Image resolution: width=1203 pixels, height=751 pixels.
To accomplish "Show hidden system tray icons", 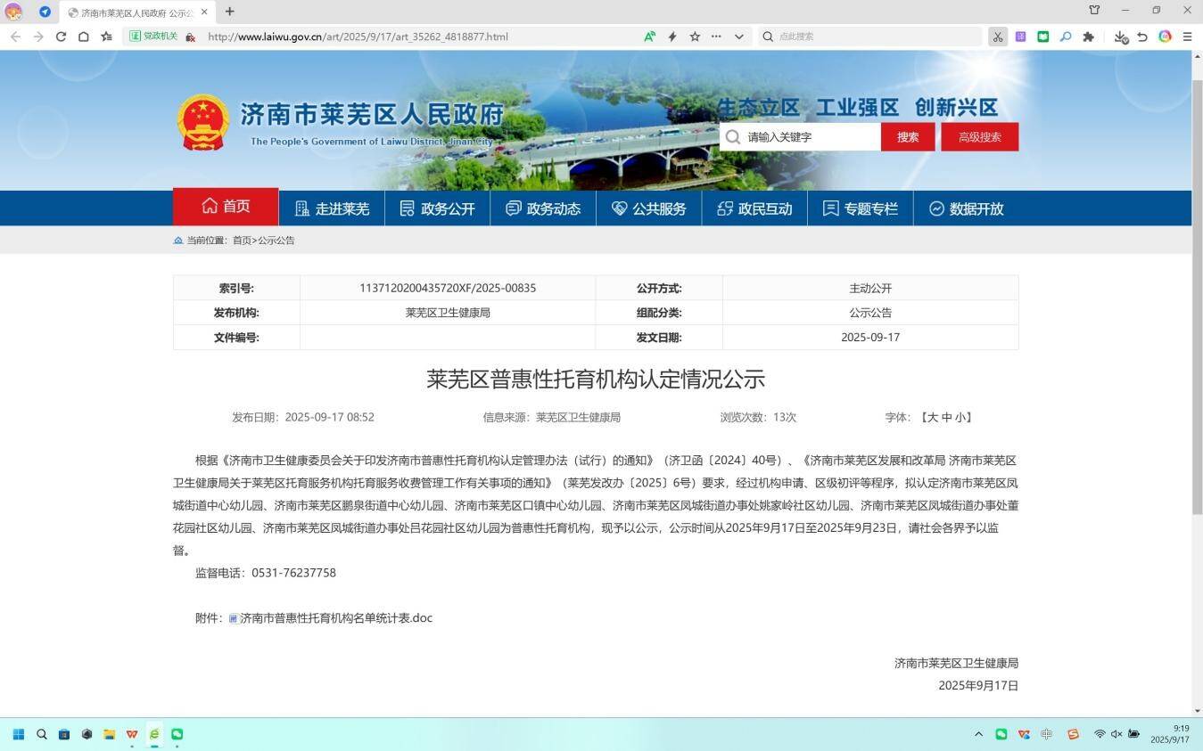I will [x=978, y=734].
